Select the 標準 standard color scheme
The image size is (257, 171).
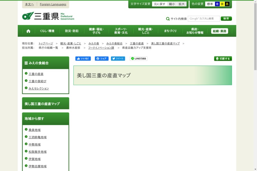210,4
